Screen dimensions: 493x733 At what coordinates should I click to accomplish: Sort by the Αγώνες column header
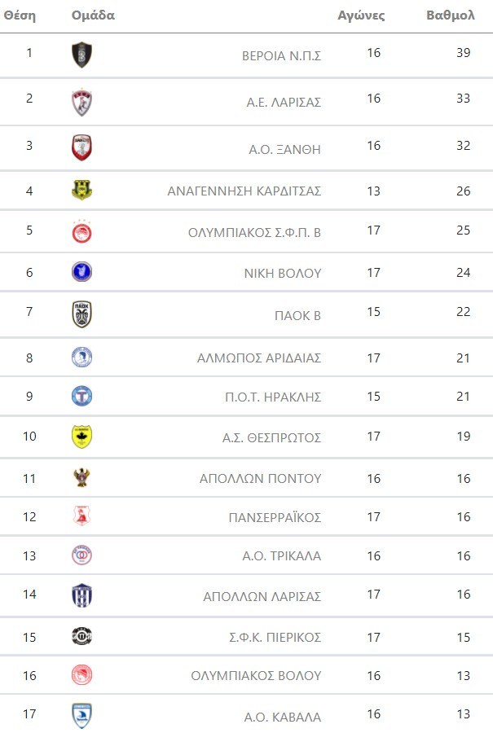click(x=361, y=15)
